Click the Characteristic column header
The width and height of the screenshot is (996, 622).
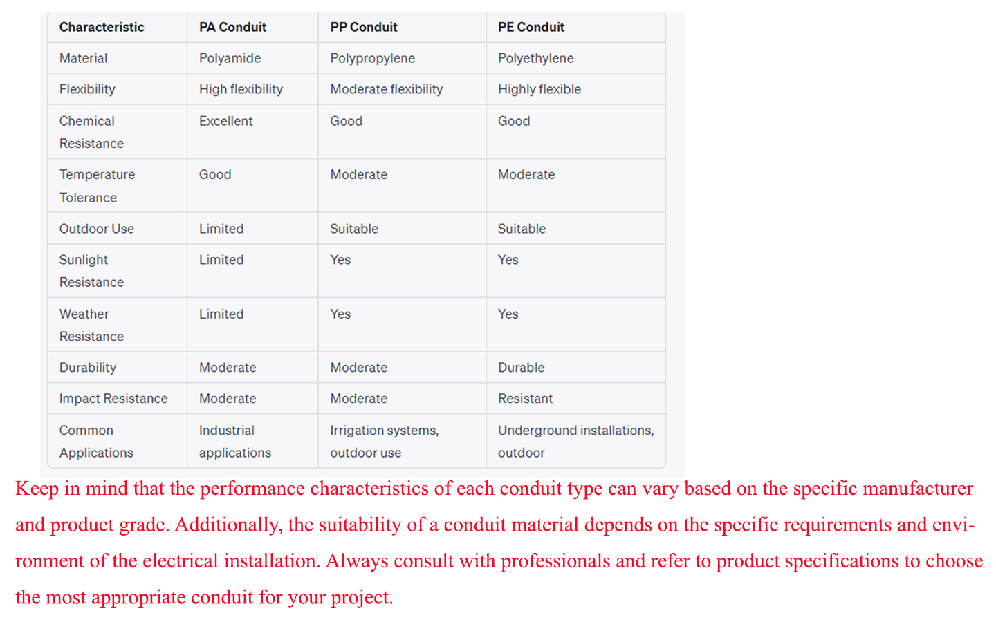pos(102,28)
